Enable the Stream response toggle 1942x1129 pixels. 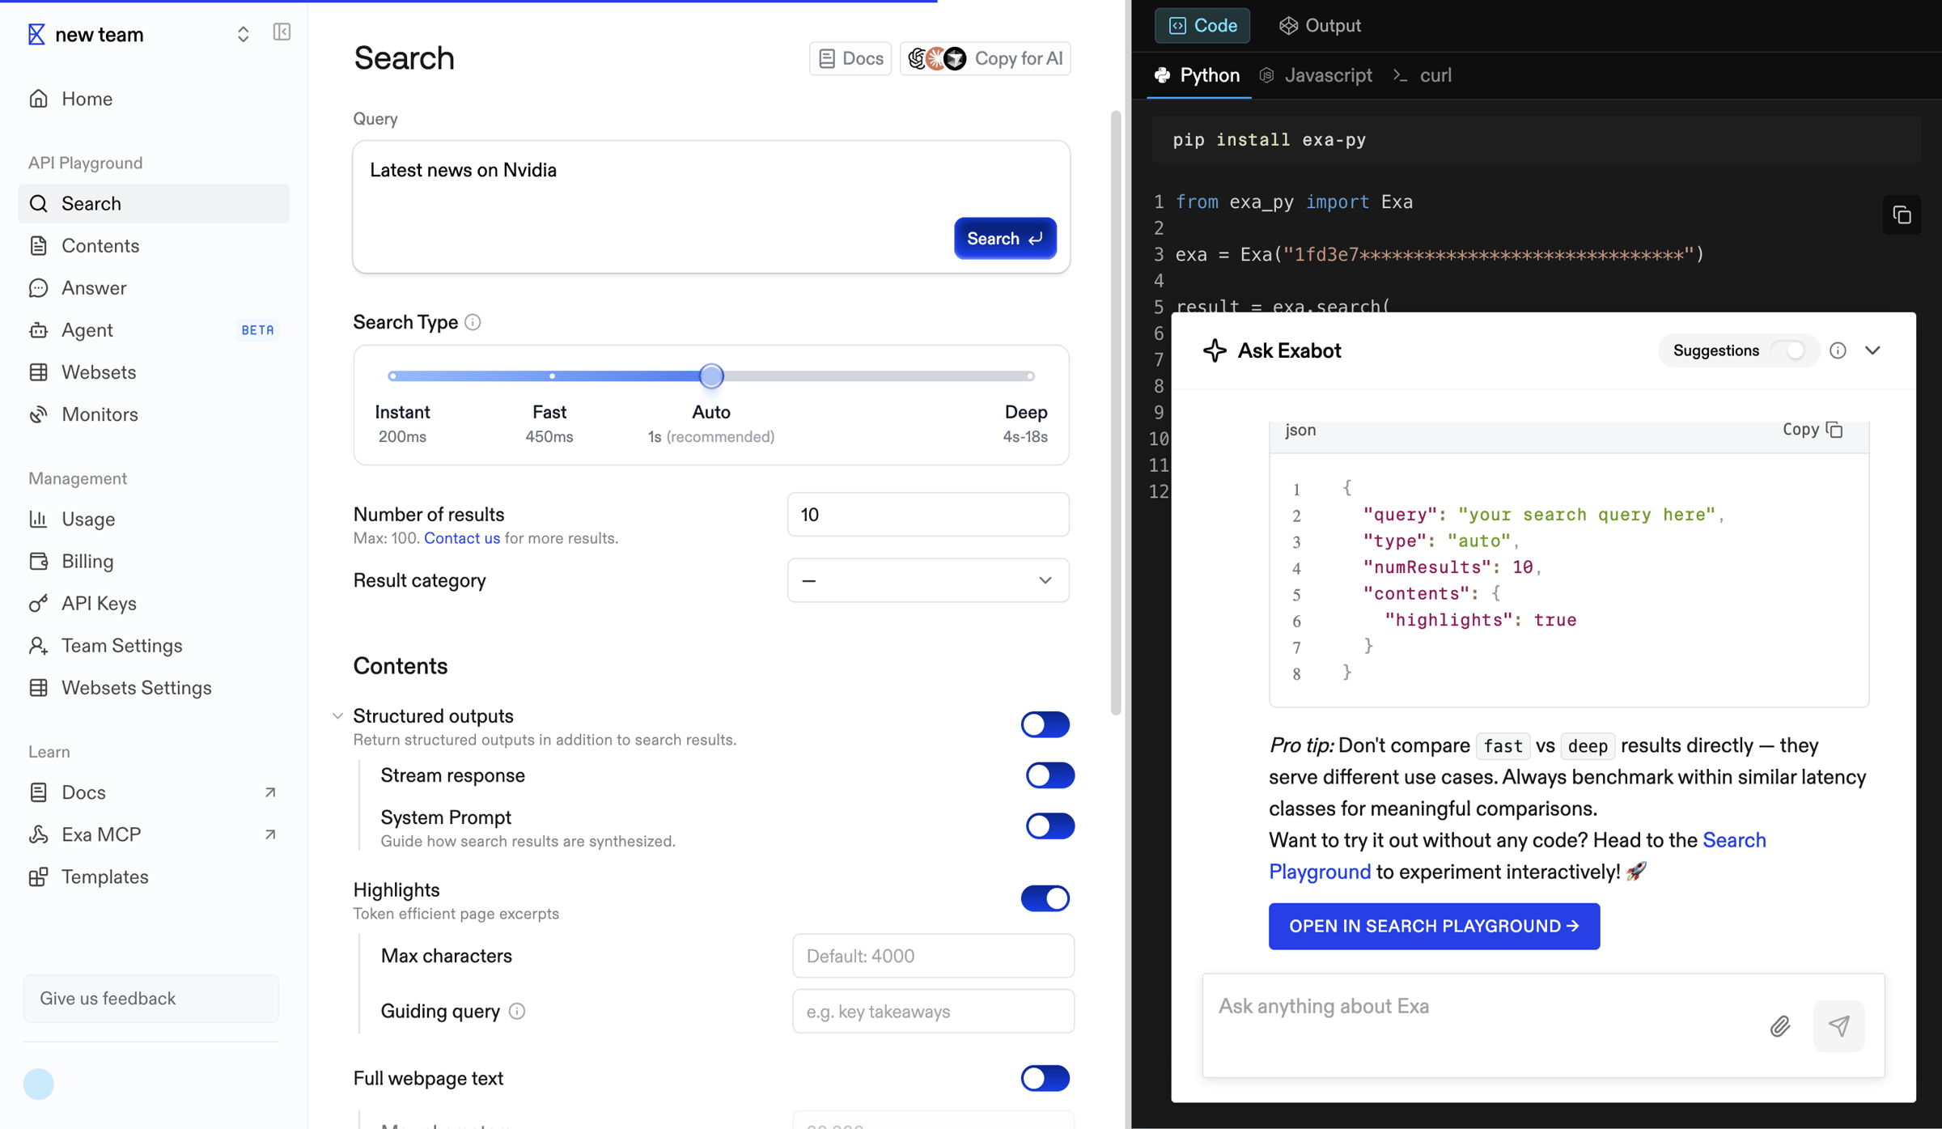1049,775
